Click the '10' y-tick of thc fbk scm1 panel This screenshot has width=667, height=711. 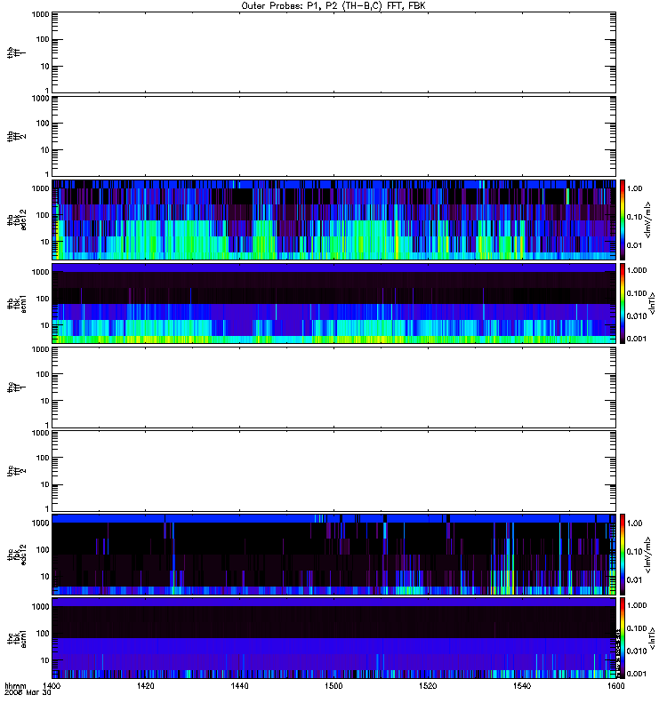coord(45,660)
